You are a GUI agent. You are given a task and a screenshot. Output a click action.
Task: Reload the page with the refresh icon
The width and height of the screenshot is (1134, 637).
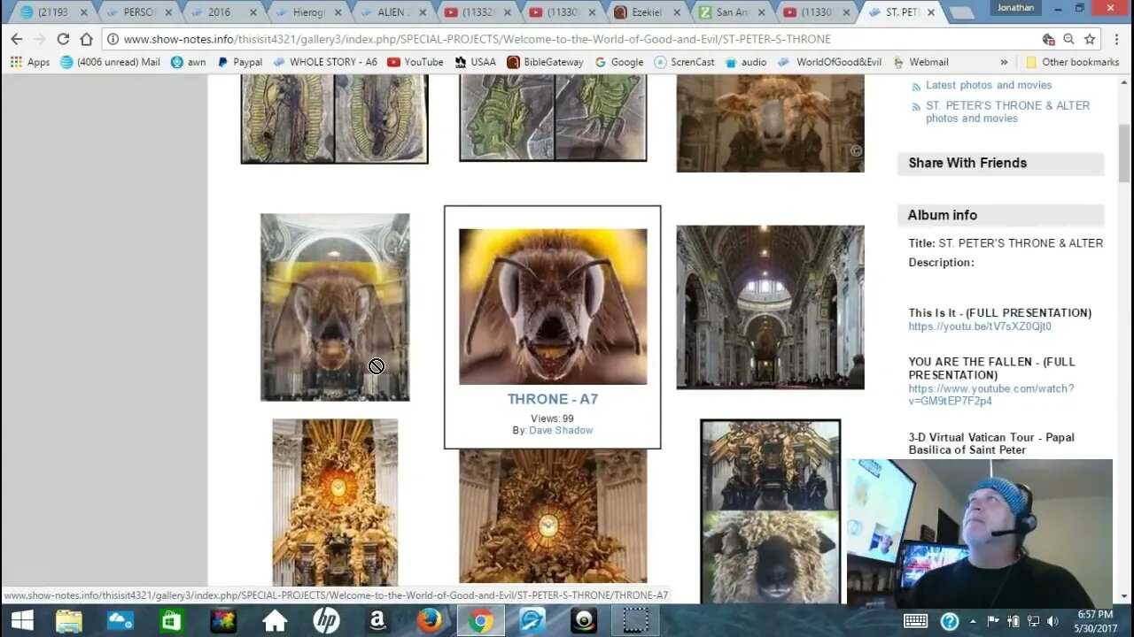click(x=63, y=39)
